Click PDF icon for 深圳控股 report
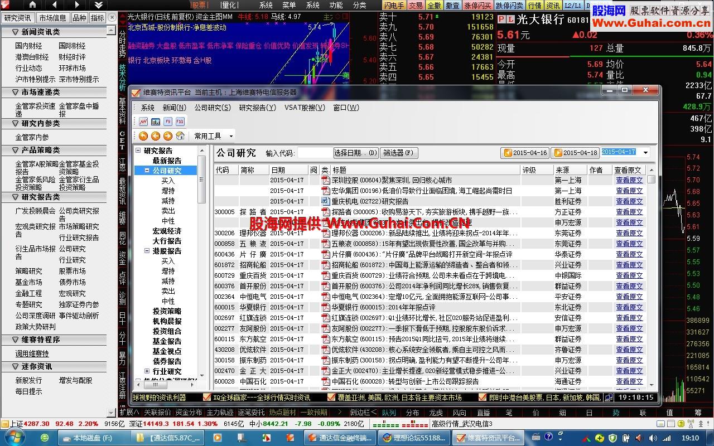The width and height of the screenshot is (714, 446). [x=326, y=180]
